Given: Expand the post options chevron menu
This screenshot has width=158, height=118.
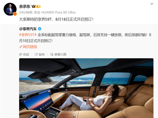Looking at the screenshot, I should [x=152, y=4].
